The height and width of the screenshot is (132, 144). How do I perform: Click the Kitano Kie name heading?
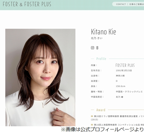click(x=103, y=32)
